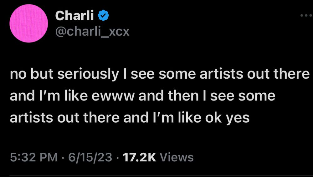Click the dot separator before the view count
Viewport: 313px width, 177px height.
pos(118,157)
